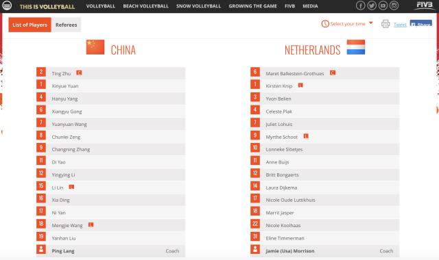
Task: Click the China flag image
Action: [95, 47]
